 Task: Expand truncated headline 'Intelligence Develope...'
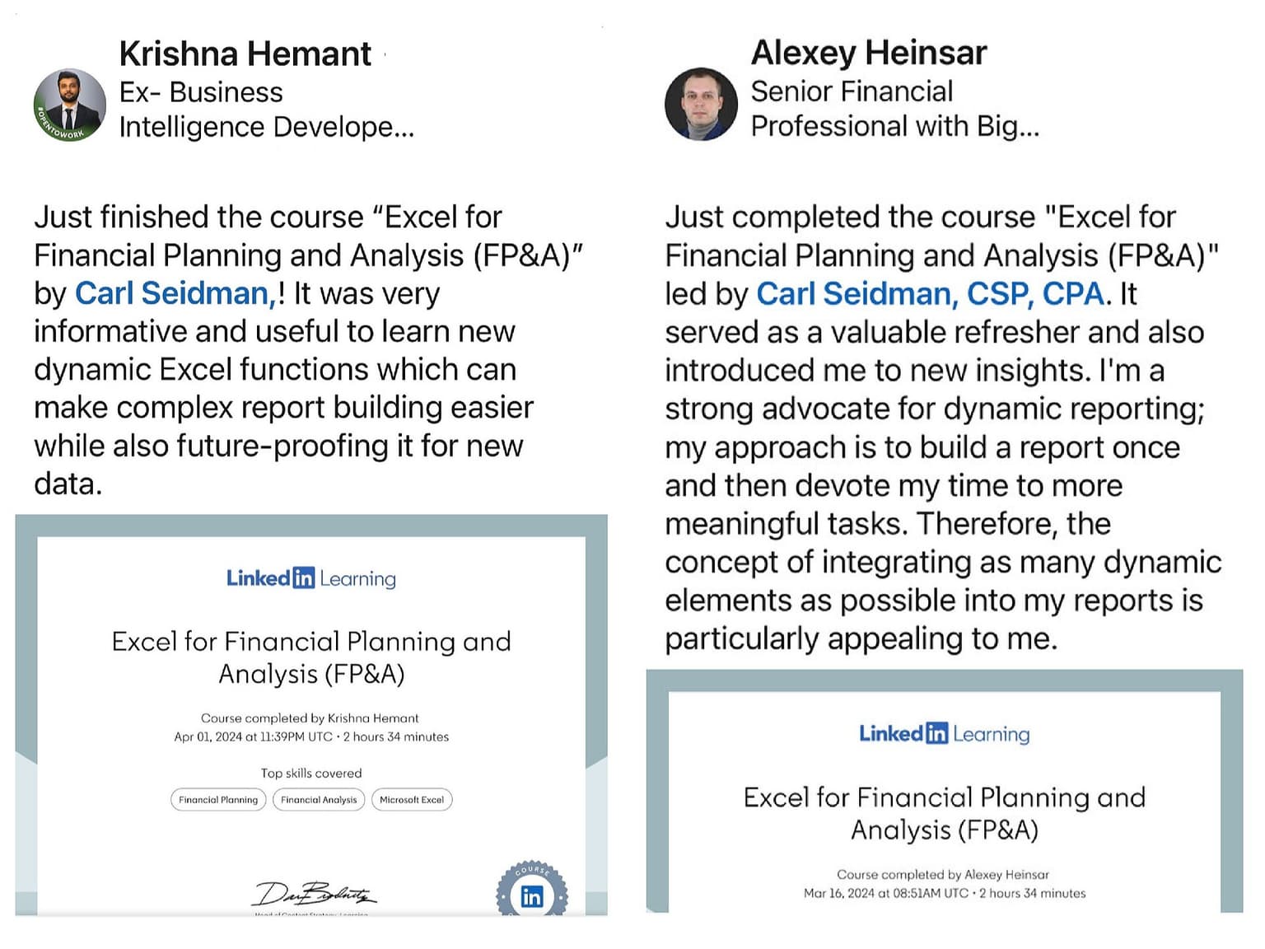267,127
